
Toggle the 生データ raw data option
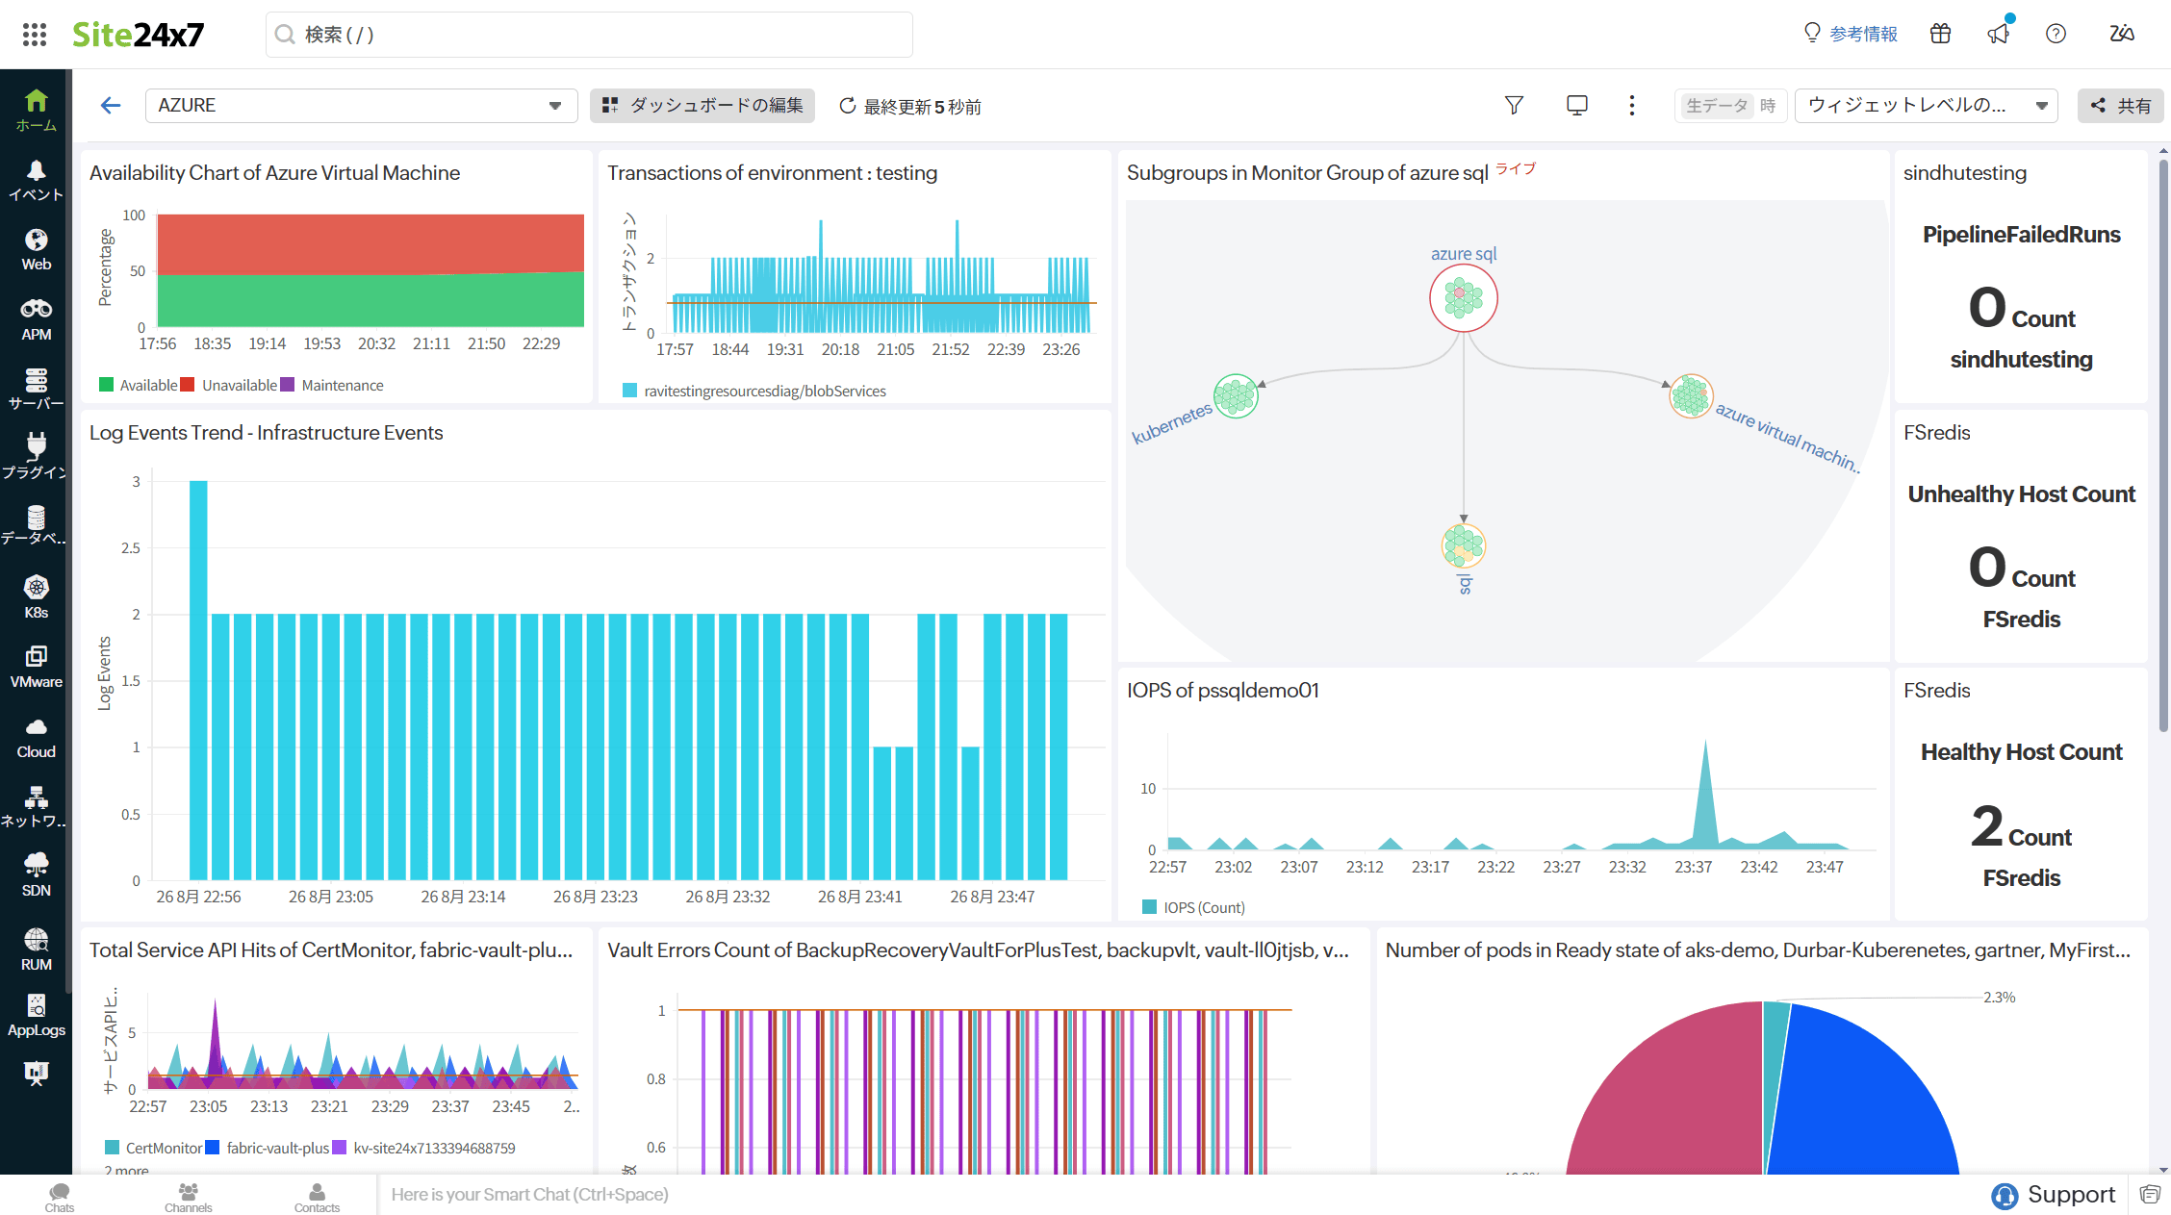[1716, 106]
